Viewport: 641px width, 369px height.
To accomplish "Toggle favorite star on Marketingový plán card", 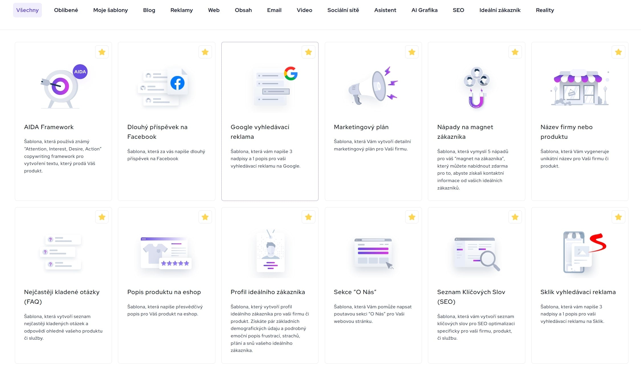I will point(412,52).
